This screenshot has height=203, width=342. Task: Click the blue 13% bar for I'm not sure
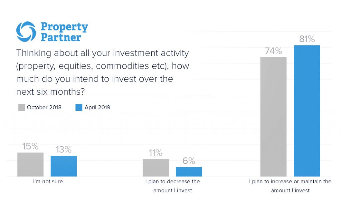coord(64,166)
